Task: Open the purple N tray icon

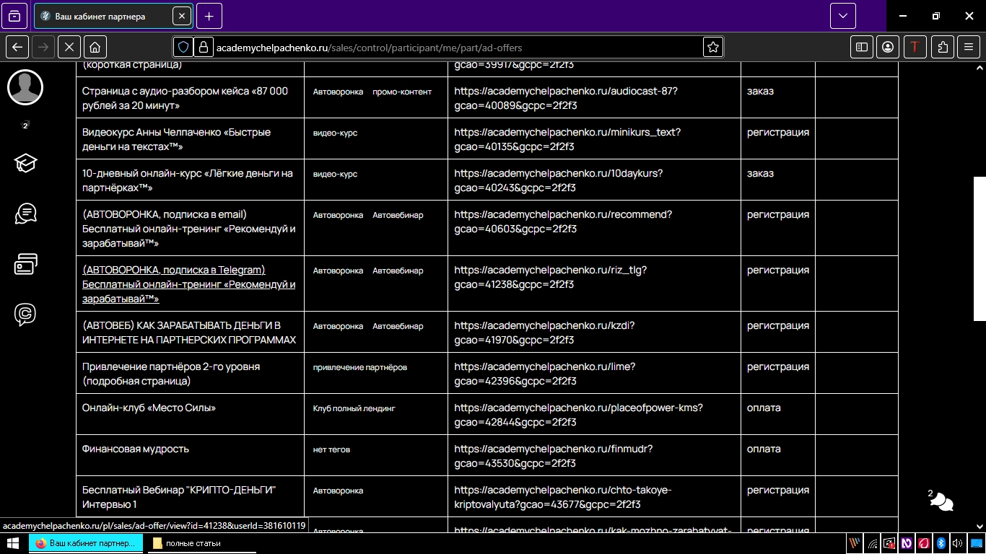Action: coord(907,543)
